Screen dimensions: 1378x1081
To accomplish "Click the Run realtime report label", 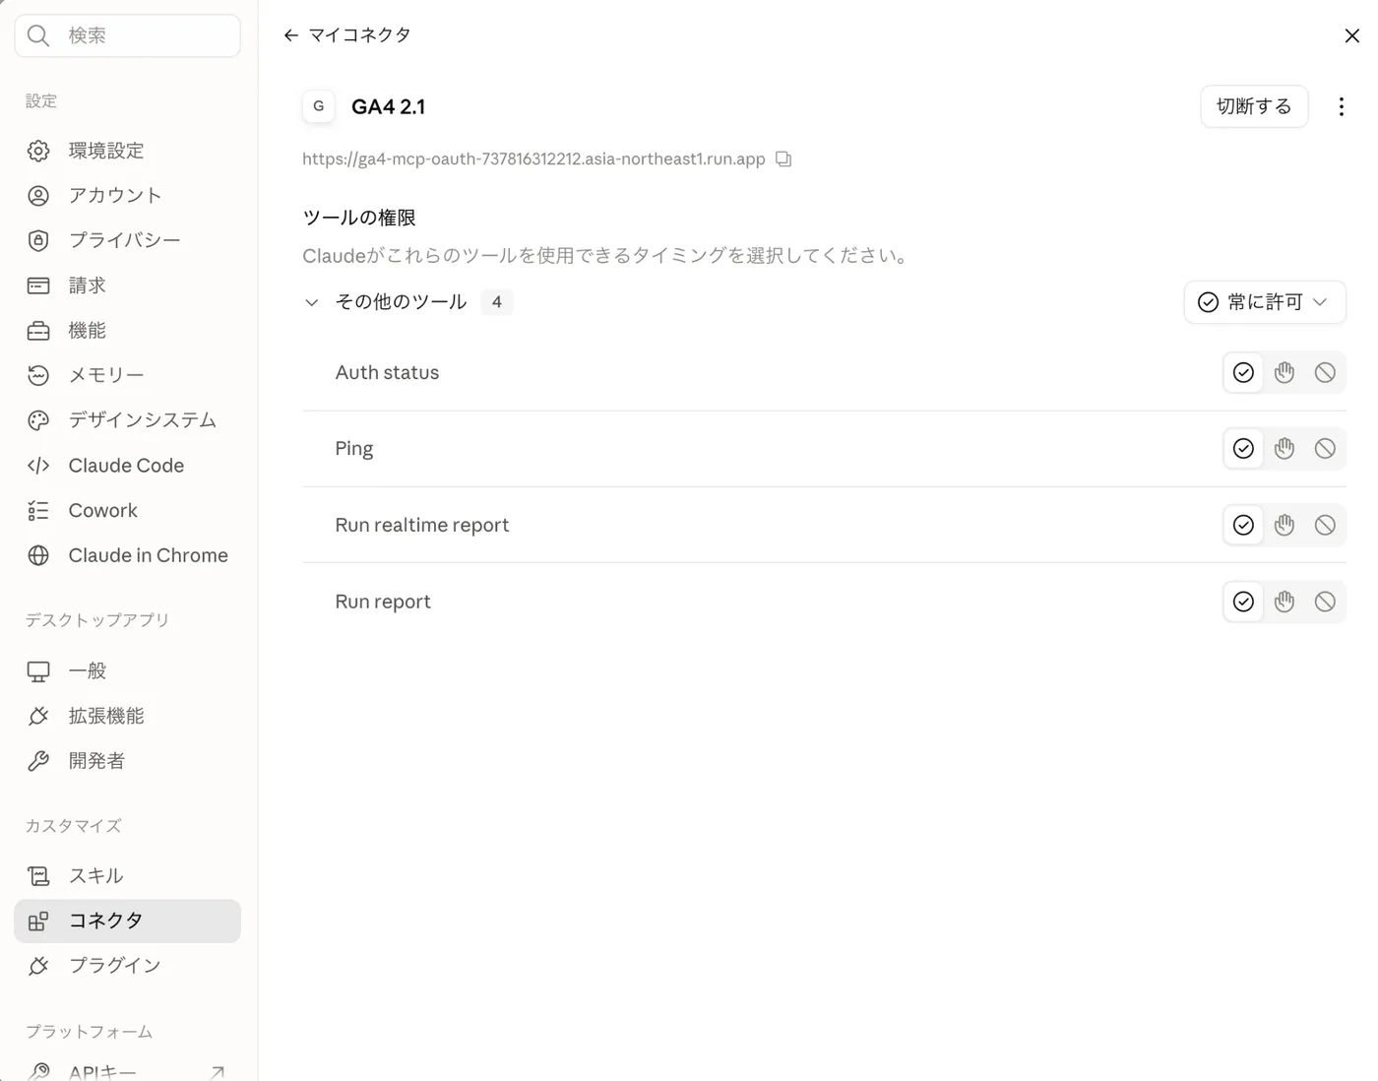I will click(x=422, y=525).
